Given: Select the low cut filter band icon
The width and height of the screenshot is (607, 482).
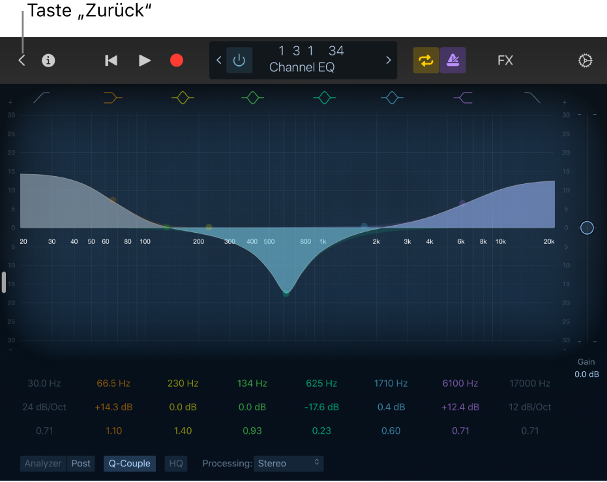Looking at the screenshot, I should click(40, 98).
